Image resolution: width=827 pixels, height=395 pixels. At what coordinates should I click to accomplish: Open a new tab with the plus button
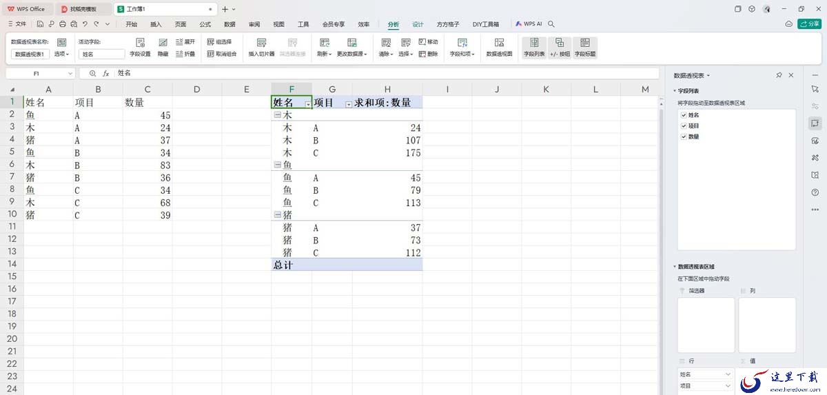coord(225,9)
